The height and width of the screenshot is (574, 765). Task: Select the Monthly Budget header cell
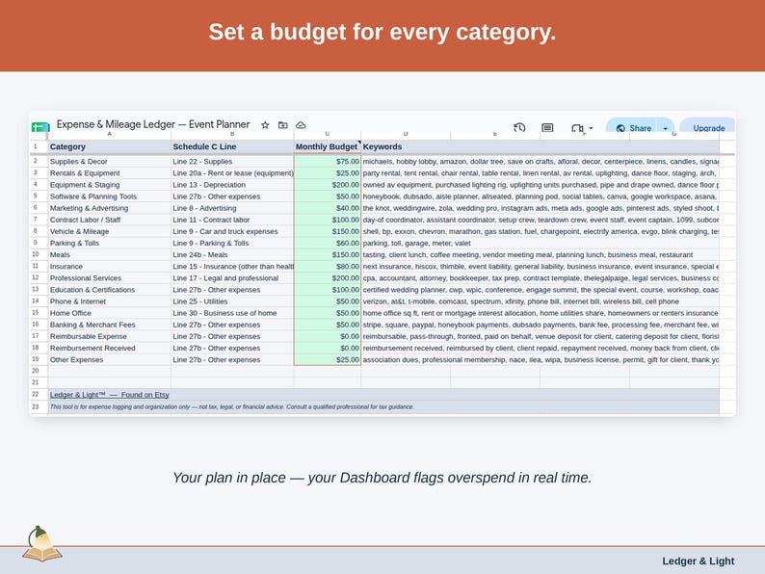pos(328,146)
